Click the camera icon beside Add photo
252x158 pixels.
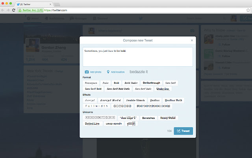click(87, 72)
